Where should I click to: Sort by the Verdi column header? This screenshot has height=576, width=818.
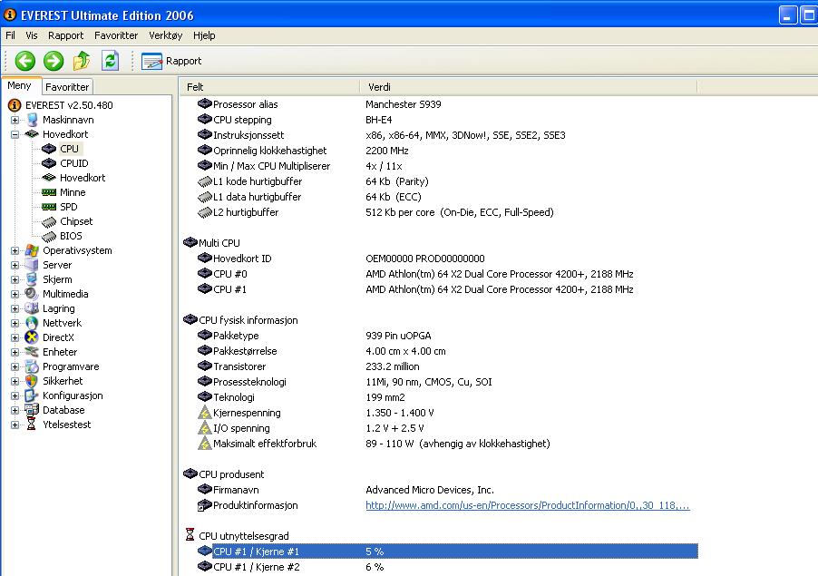point(528,87)
